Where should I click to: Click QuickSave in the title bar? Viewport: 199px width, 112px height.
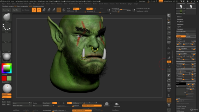pyautogui.click(x=142, y=1)
